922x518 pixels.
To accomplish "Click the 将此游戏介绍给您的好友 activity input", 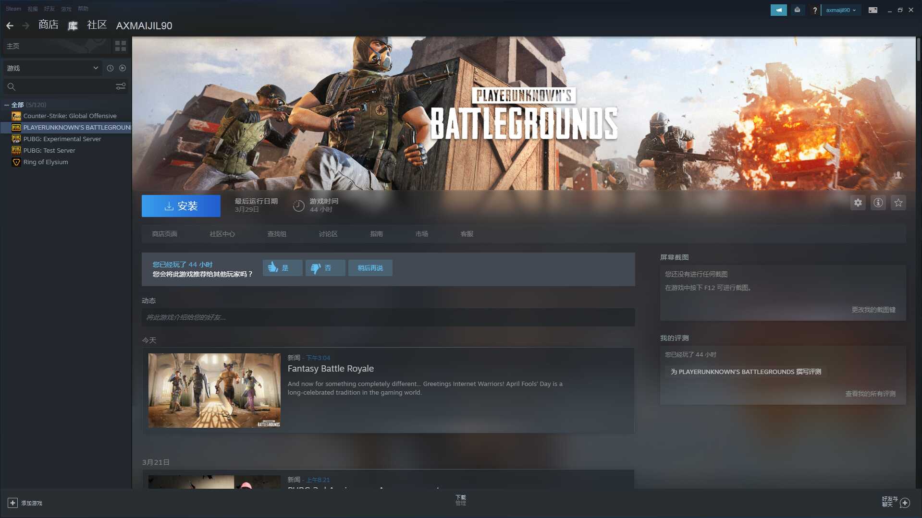I will (388, 317).
